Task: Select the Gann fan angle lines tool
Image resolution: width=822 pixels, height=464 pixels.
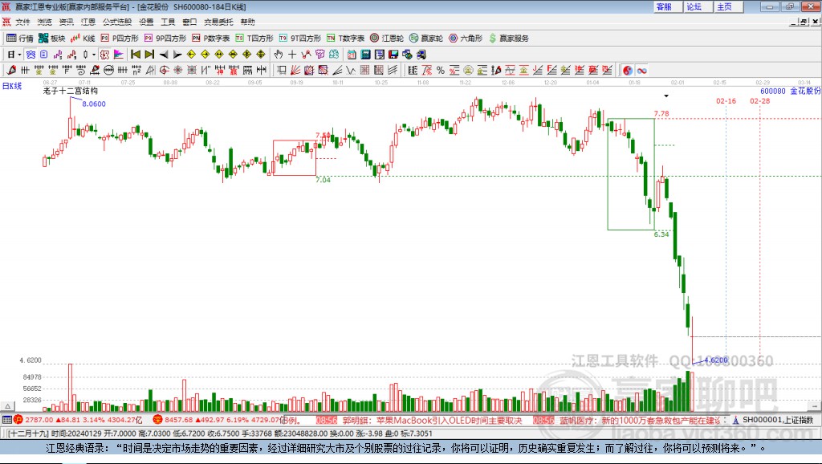Action: click(x=295, y=71)
